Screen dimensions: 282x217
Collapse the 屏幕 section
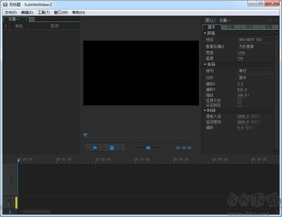point(205,33)
